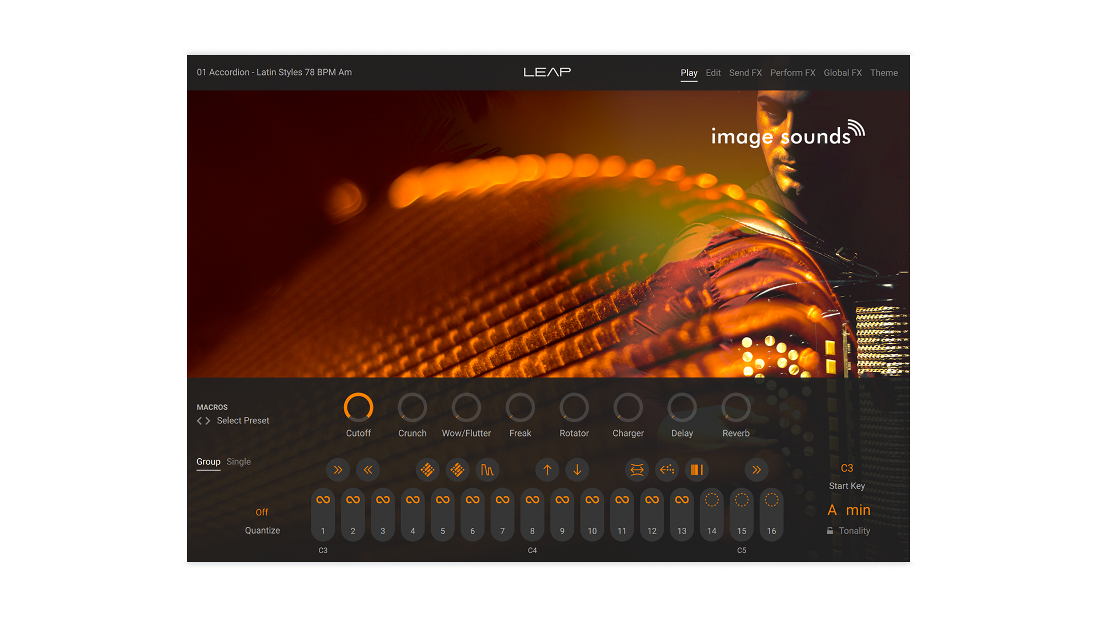Select the waveform envelope icon in the toolbar
Screen dimensions: 1097x617
pyautogui.click(x=487, y=470)
